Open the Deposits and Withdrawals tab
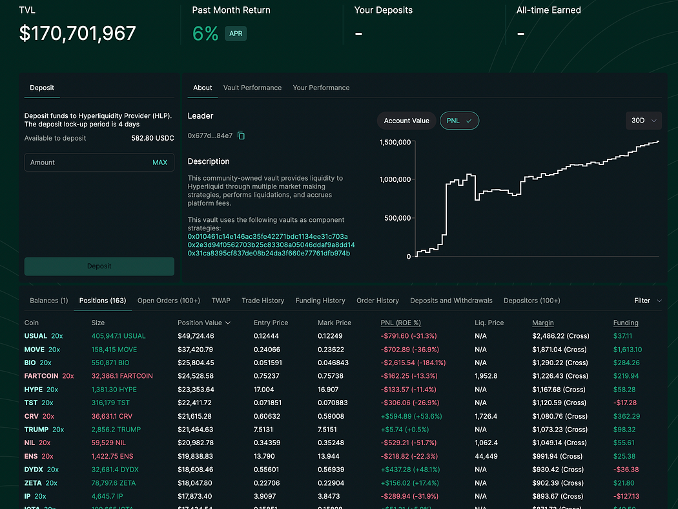Screen dimensions: 678x509 tap(451, 300)
